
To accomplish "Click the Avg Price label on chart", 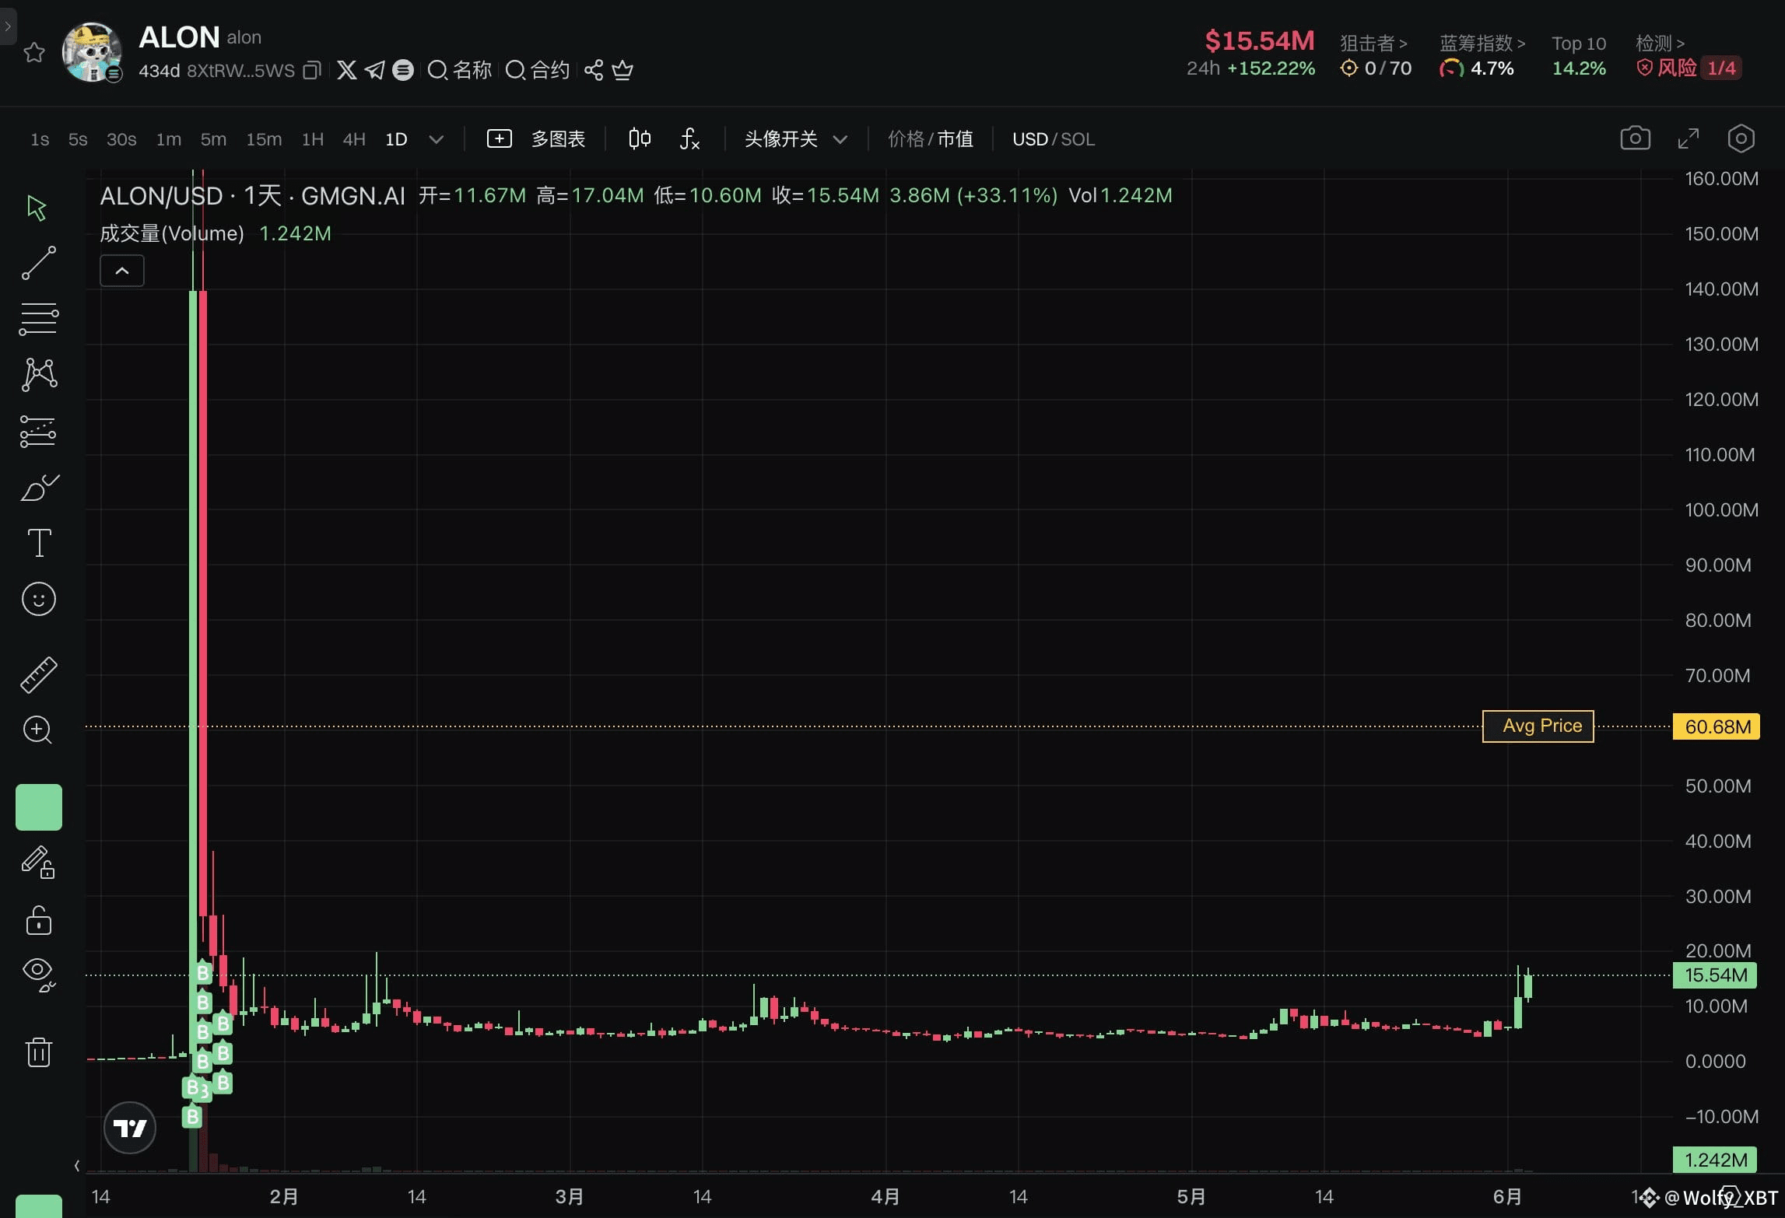I will click(1538, 726).
